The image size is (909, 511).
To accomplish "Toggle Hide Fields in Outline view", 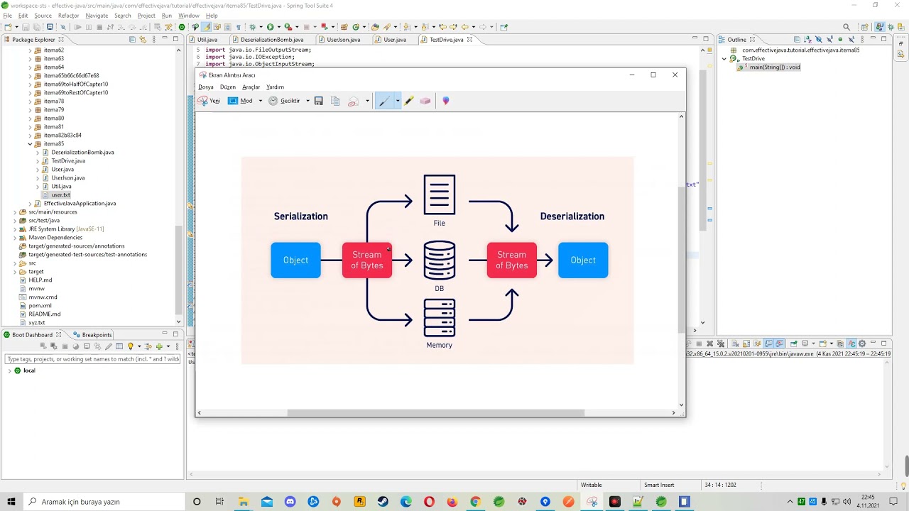I will [818, 40].
